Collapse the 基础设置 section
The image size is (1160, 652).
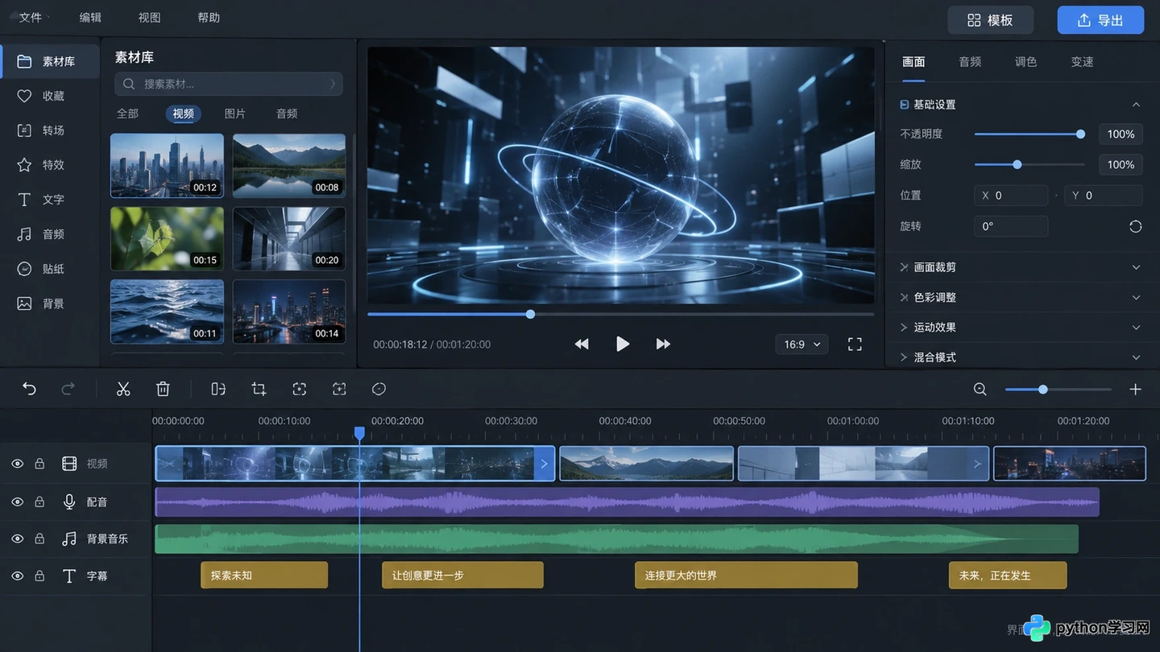1136,105
